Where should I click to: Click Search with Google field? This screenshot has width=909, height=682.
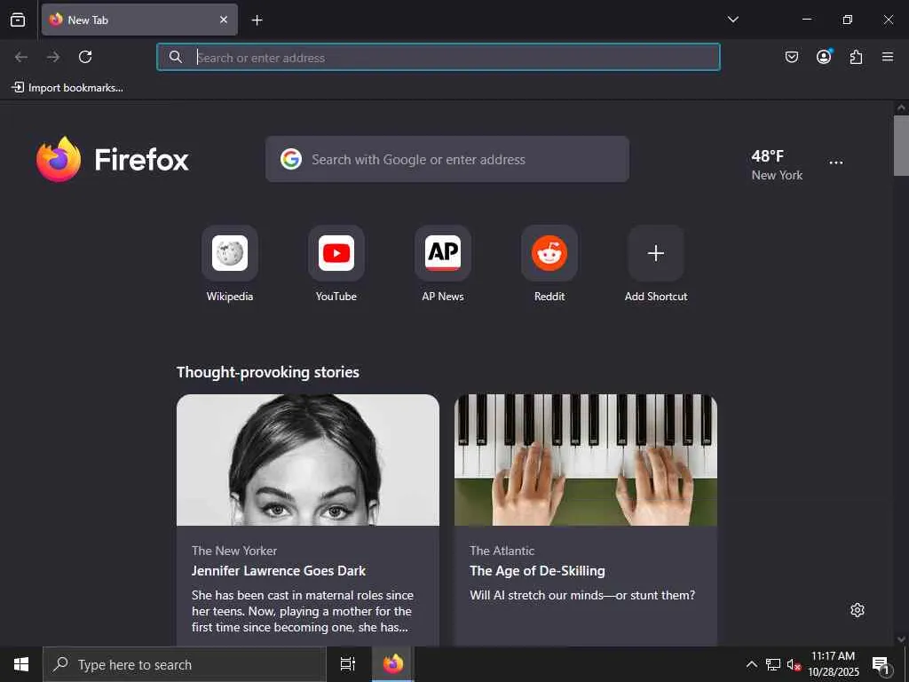click(x=447, y=159)
